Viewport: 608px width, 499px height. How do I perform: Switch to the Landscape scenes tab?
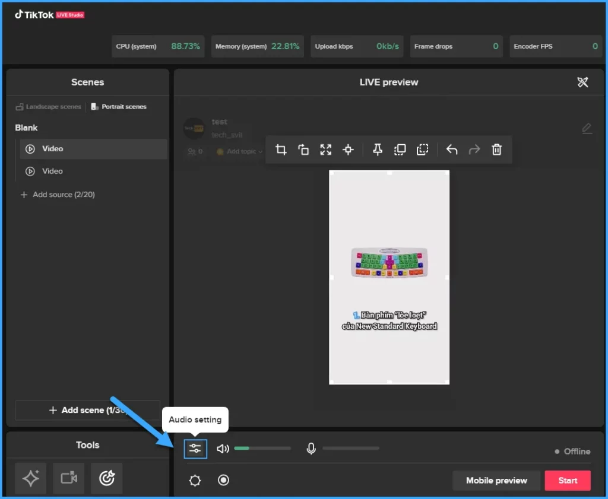49,107
